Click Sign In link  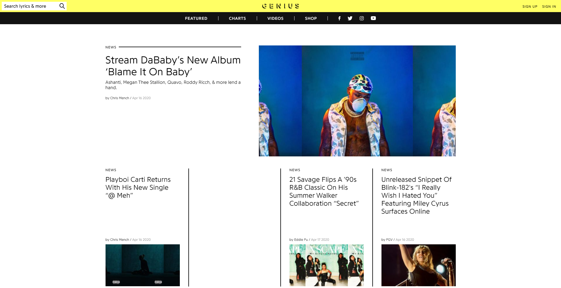tap(549, 6)
